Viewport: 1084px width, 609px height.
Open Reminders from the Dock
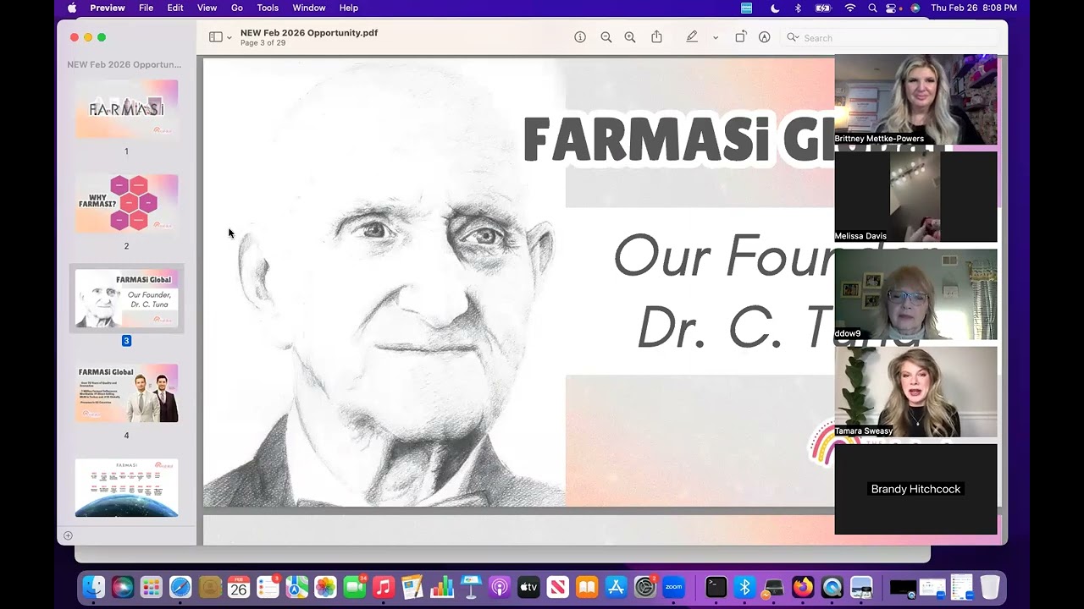[x=268, y=587]
